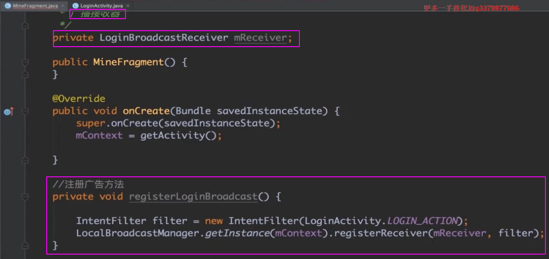The width and height of the screenshot is (549, 259).
Task: Collapse the onCreate method fold marker
Action: coord(25,112)
